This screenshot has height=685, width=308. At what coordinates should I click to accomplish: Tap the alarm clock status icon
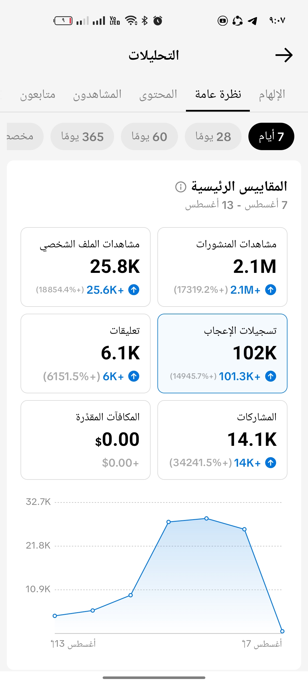(158, 21)
